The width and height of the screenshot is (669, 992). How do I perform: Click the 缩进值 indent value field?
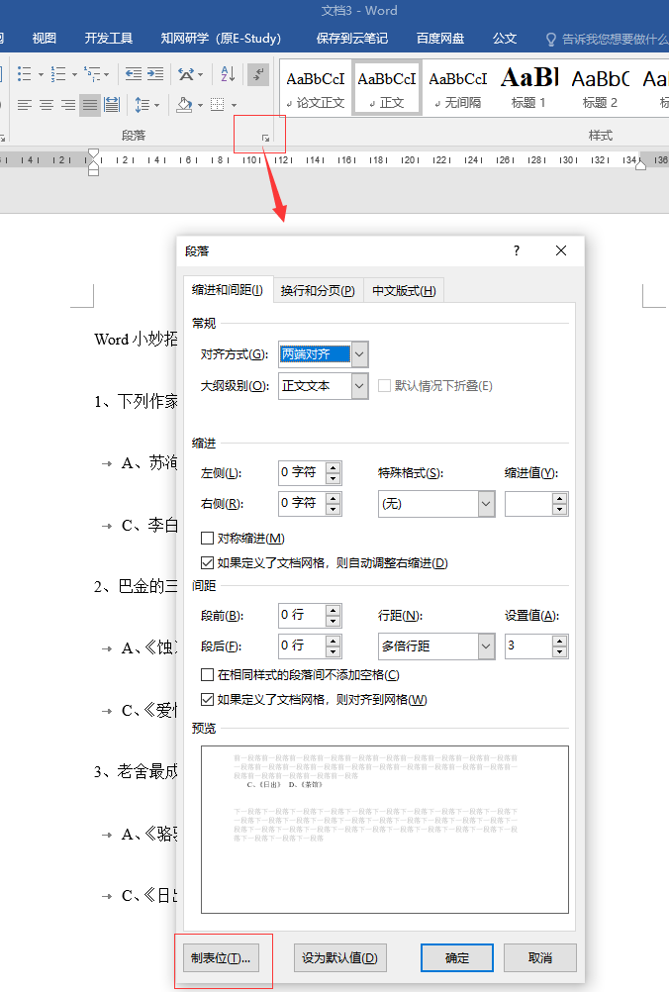pos(528,504)
